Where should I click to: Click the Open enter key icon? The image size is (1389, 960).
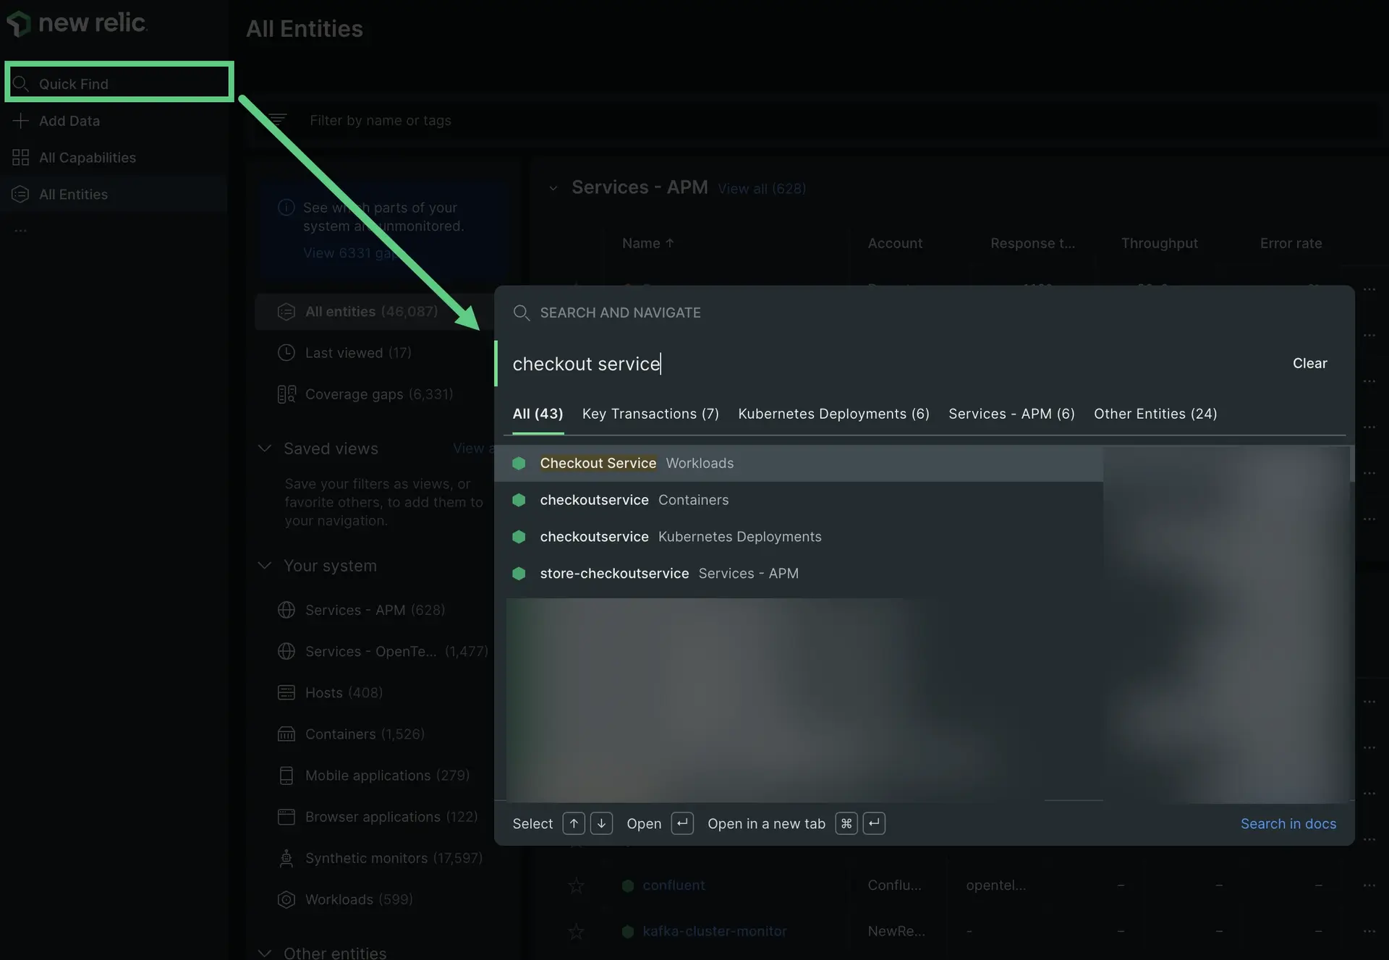[x=682, y=823]
